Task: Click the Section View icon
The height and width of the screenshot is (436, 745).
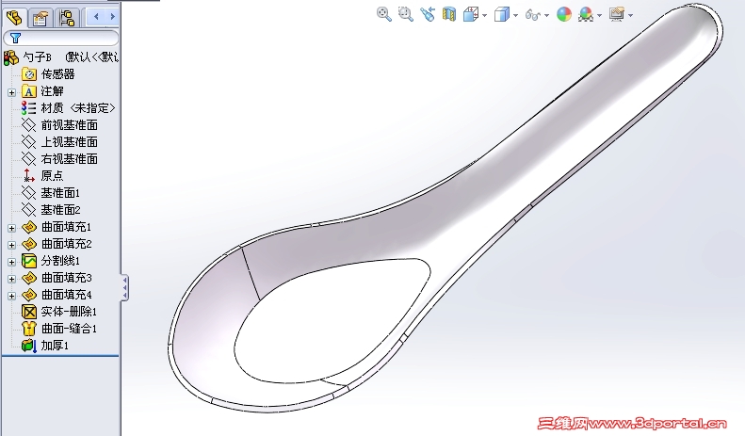Action: [449, 15]
